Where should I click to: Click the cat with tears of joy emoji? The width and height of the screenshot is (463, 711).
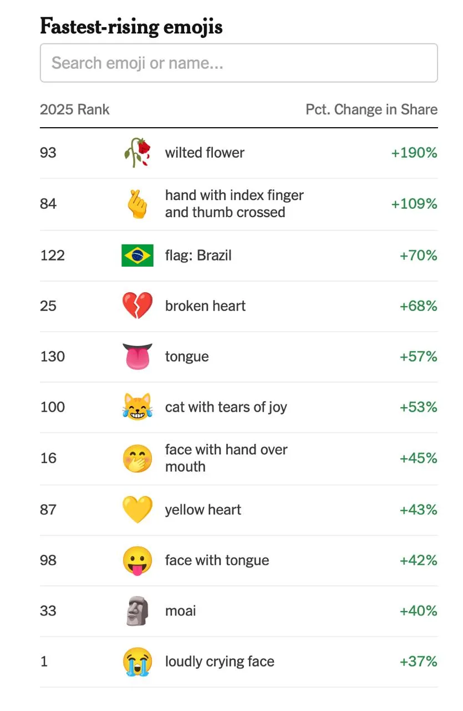tap(137, 407)
